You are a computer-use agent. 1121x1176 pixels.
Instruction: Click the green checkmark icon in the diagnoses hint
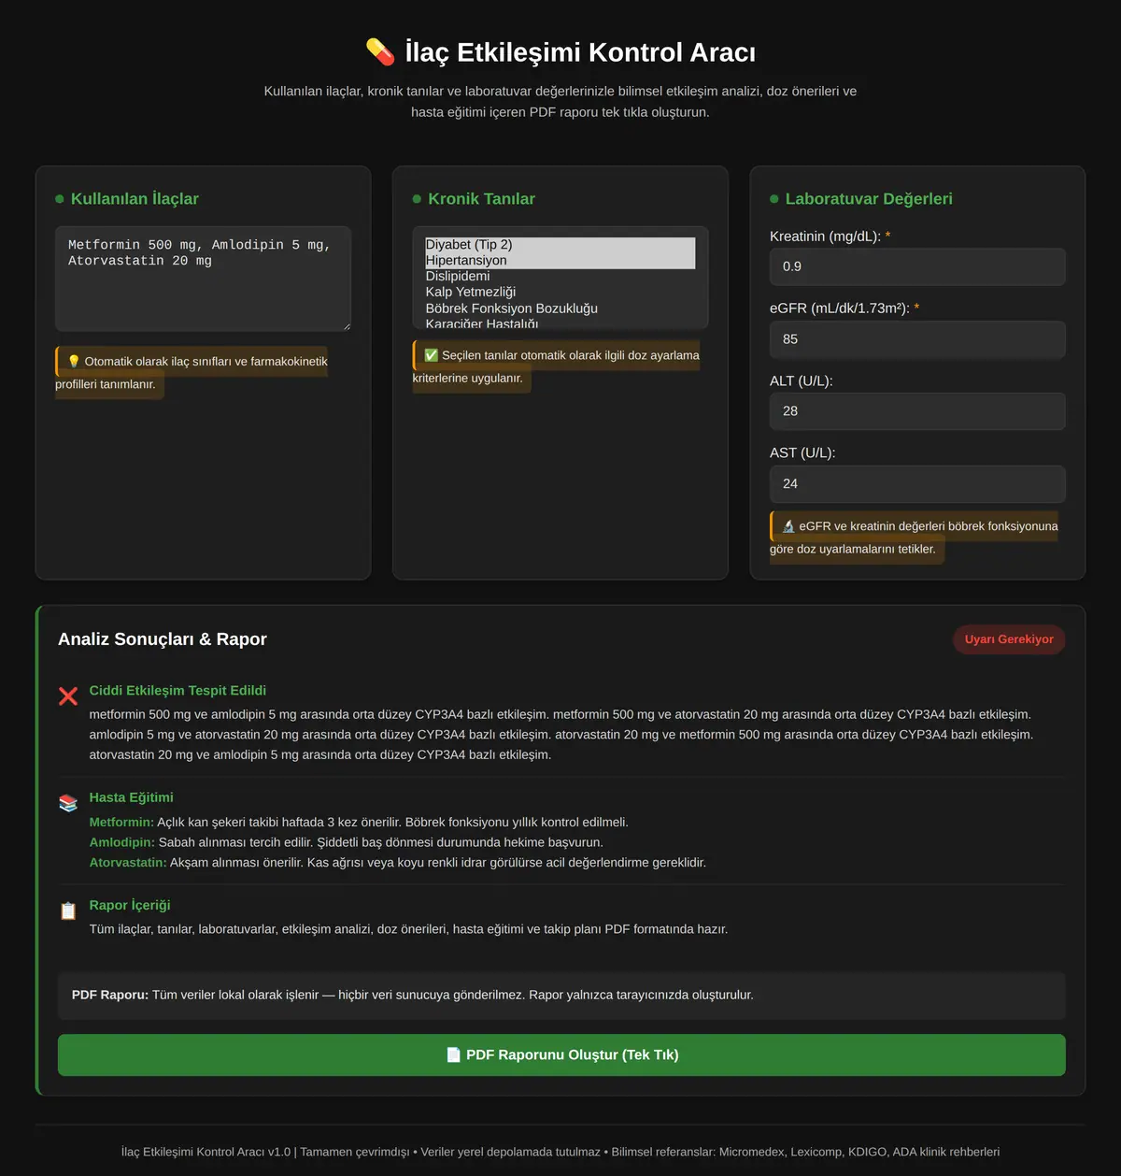click(431, 355)
